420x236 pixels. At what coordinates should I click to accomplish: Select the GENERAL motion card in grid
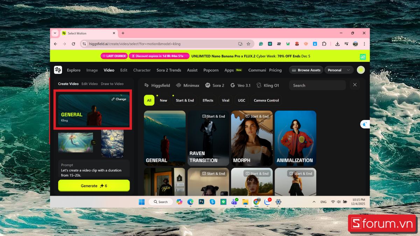point(165,138)
